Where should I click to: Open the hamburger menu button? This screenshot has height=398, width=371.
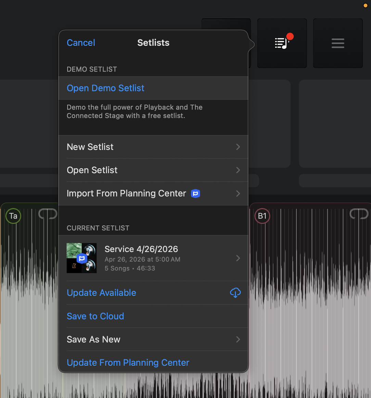tap(338, 43)
